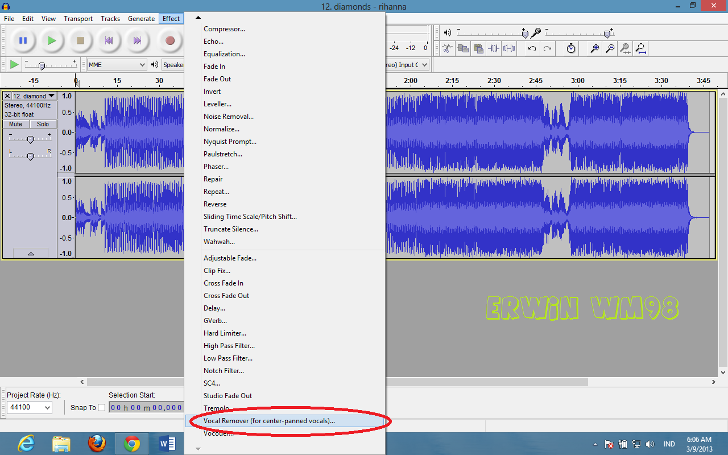Screen dimensions: 728x455
Task: Open the Edit menu
Action: pos(28,19)
